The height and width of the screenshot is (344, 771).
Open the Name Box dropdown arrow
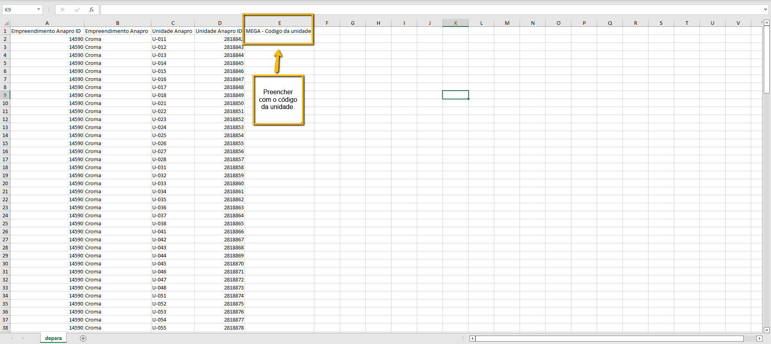coord(39,10)
